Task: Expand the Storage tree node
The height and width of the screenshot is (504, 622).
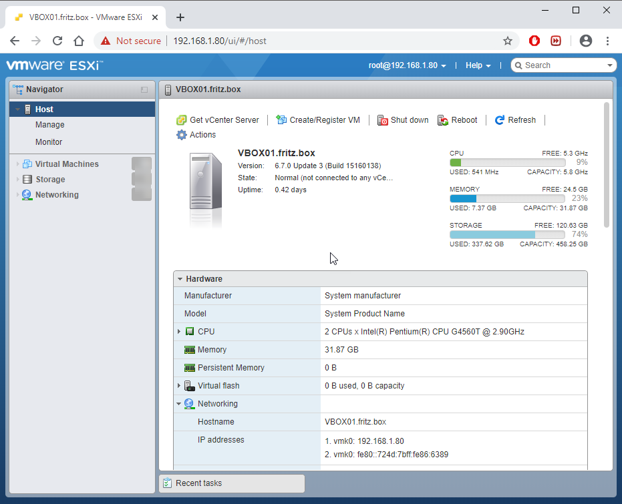Action: tap(17, 179)
